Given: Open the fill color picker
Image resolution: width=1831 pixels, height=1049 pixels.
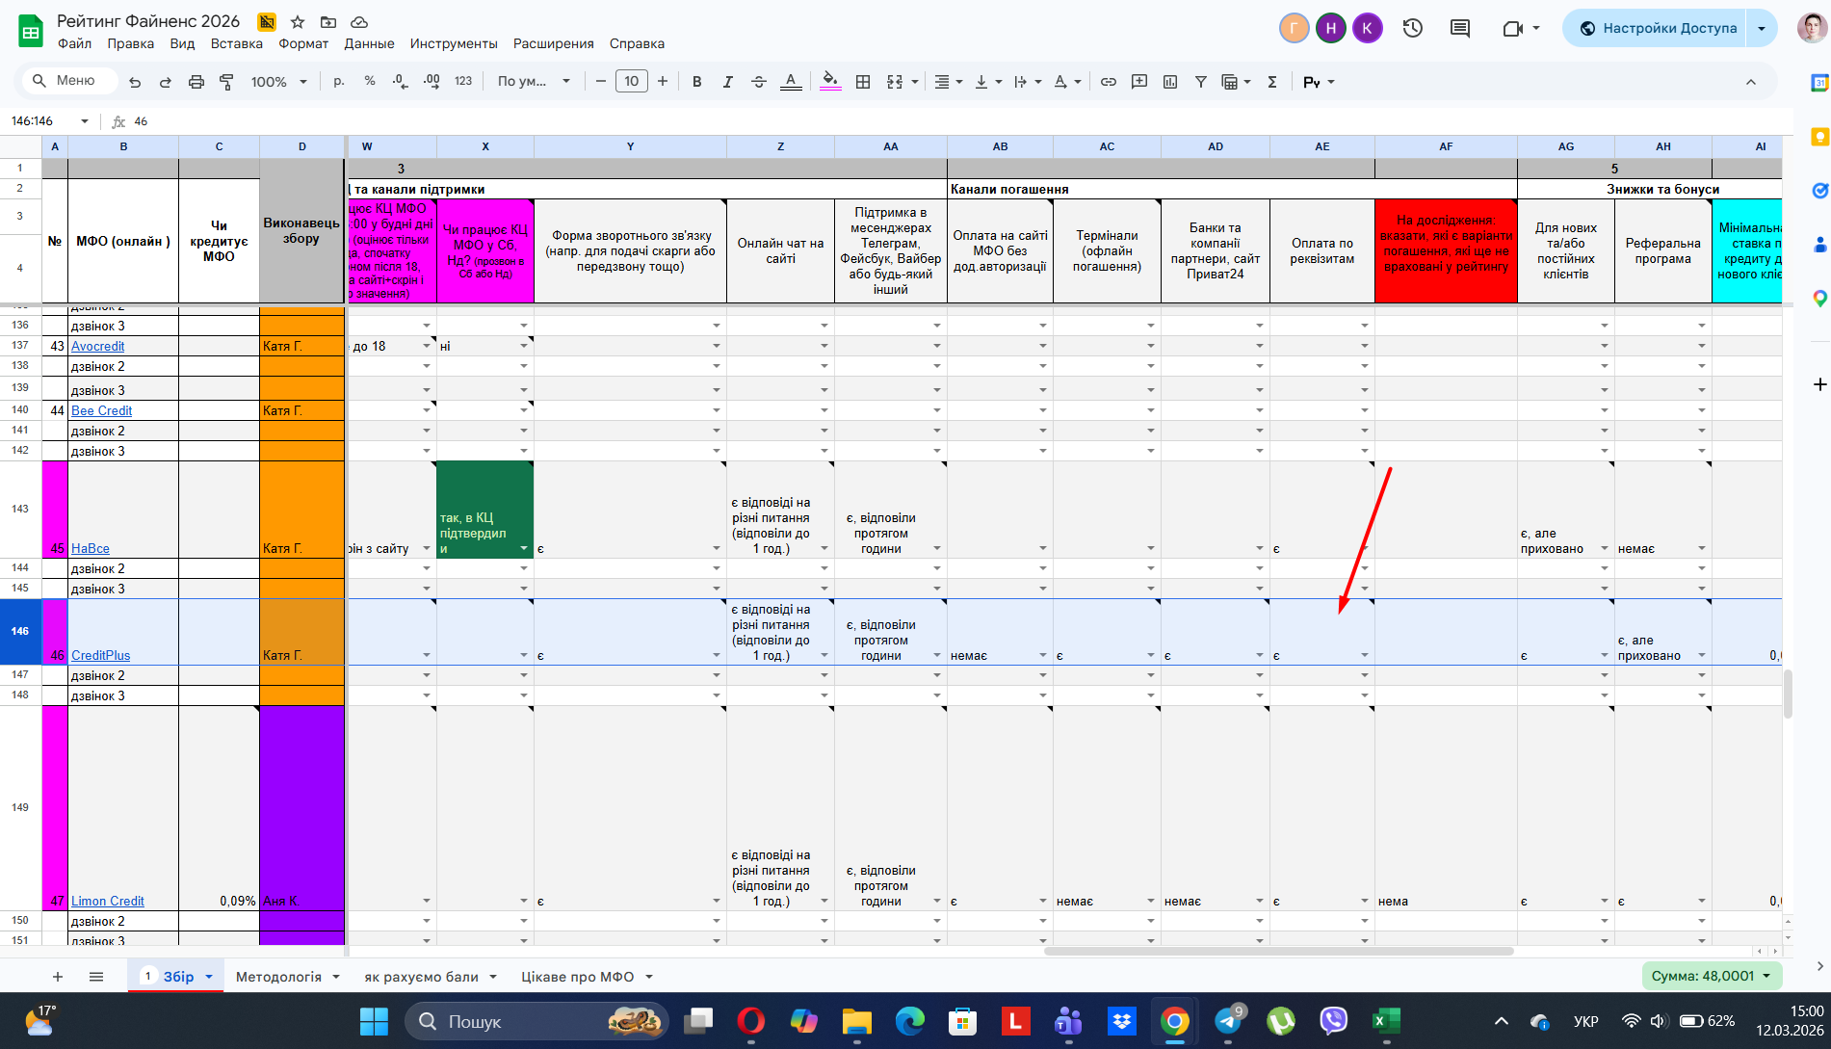Looking at the screenshot, I should [829, 82].
